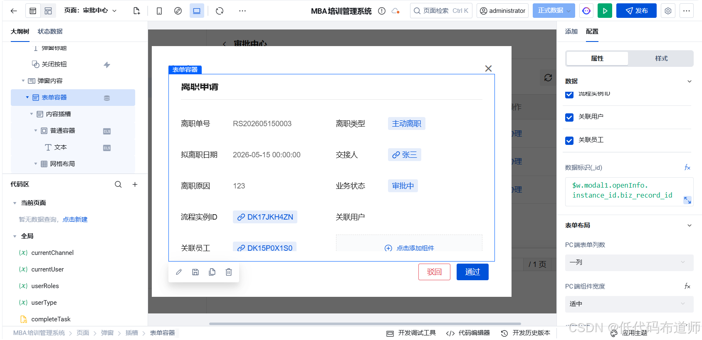Open the top toolbar three-dot menu
Viewport: 702px width, 340px height.
coord(242,11)
